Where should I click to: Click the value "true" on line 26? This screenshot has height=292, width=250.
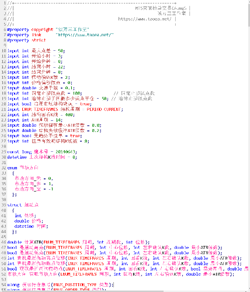point(75,135)
